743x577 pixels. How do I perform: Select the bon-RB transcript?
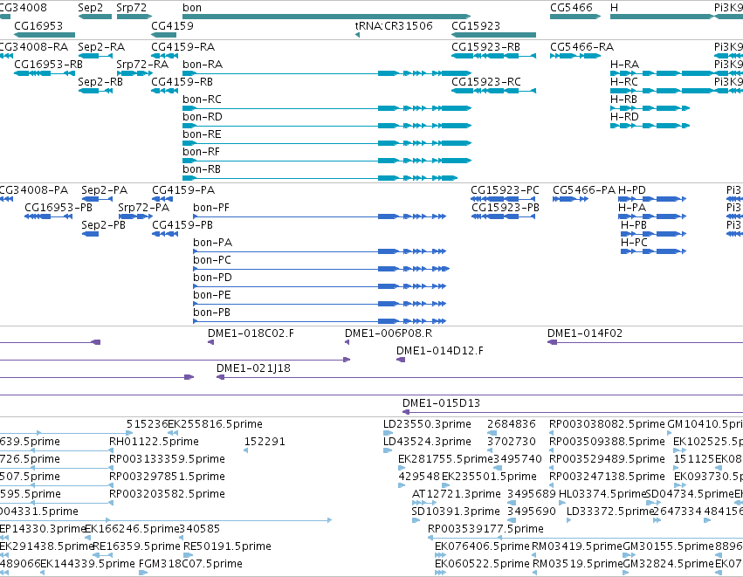click(x=320, y=179)
